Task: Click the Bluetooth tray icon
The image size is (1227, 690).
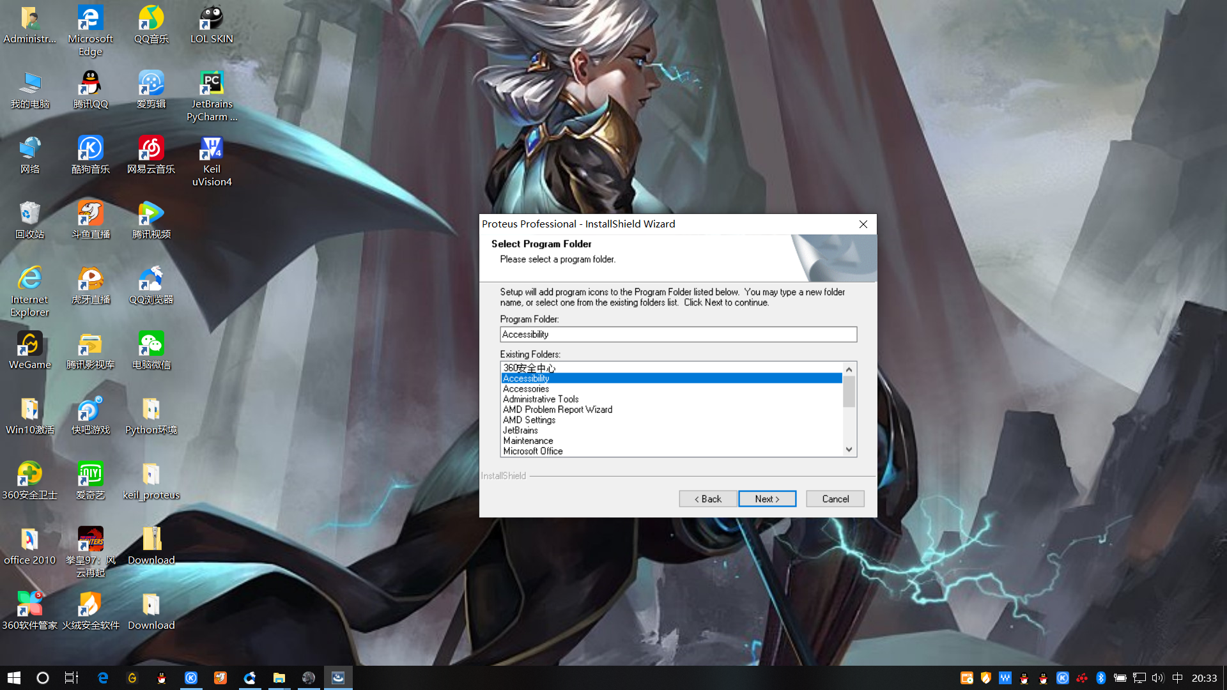Action: coord(1100,678)
